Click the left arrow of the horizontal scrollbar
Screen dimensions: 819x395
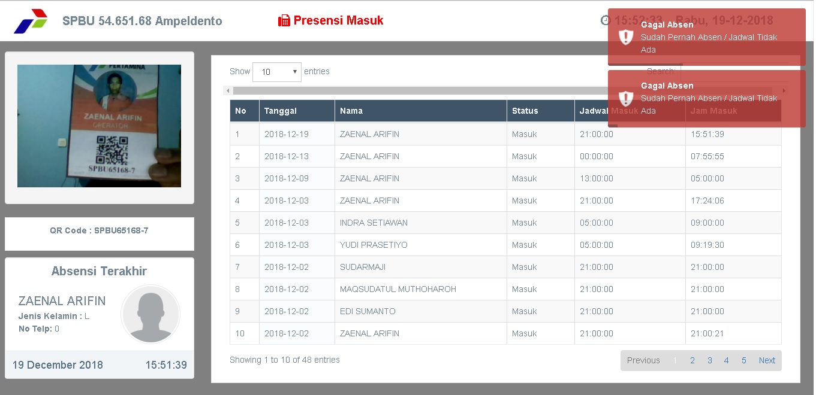coord(228,90)
